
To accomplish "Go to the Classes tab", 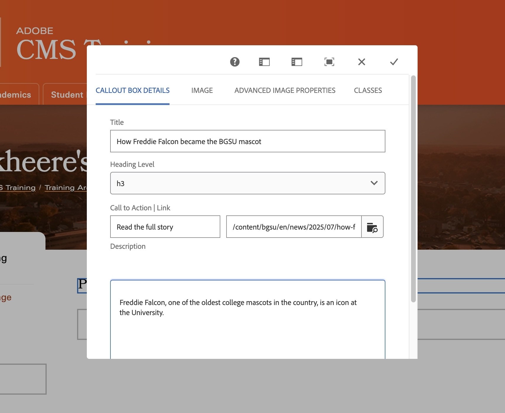I will [368, 91].
